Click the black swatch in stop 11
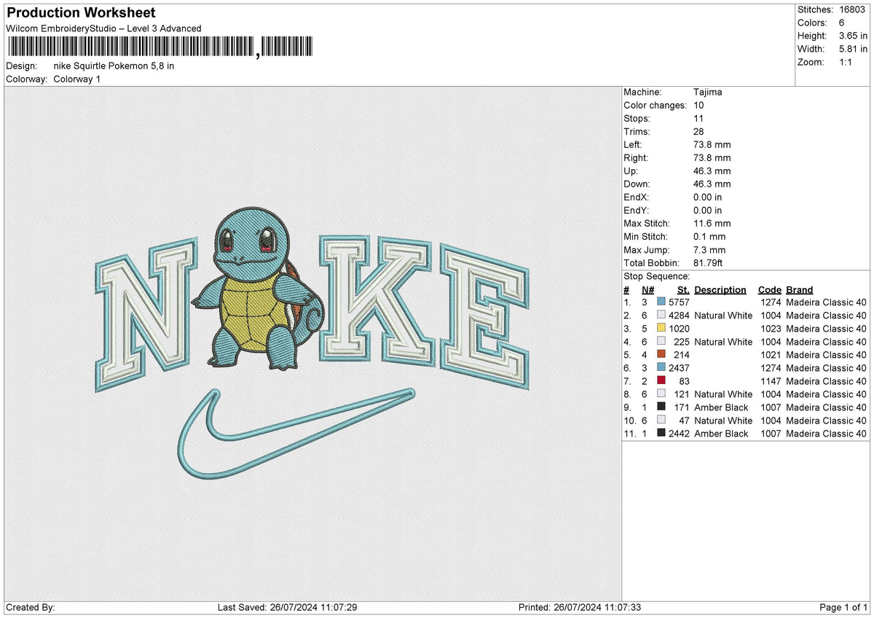The width and height of the screenshot is (874, 618). (x=661, y=434)
